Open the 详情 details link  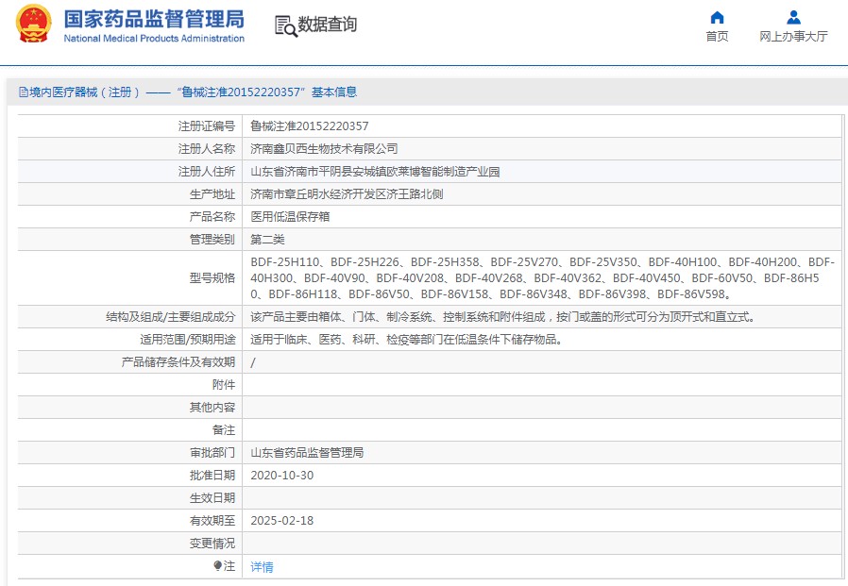pyautogui.click(x=262, y=566)
